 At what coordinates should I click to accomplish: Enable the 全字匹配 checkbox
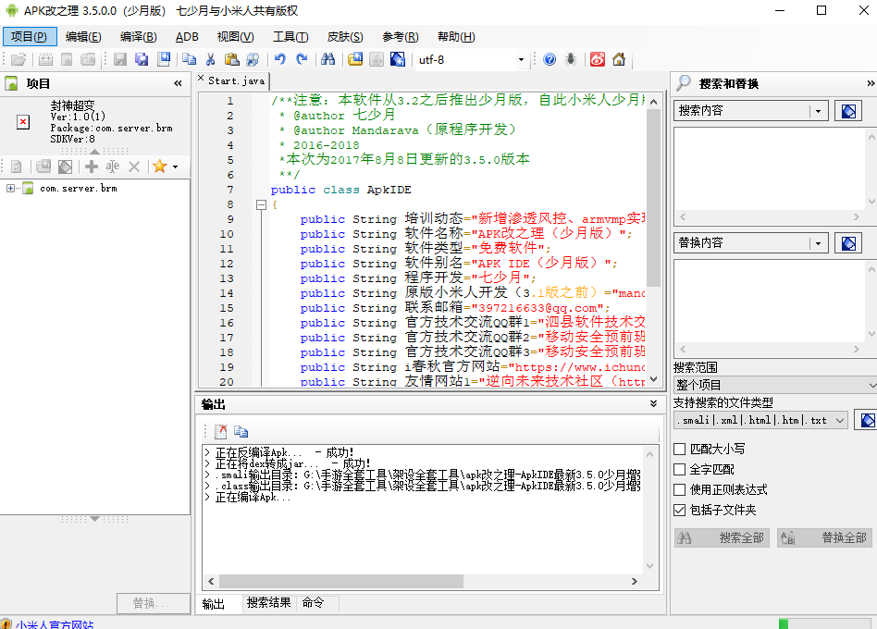point(680,470)
